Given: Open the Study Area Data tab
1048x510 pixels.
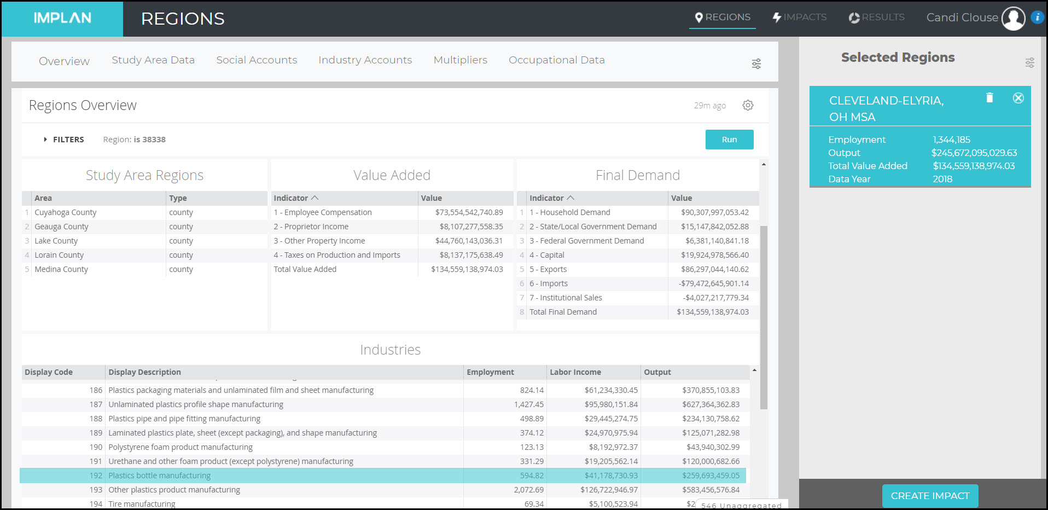Looking at the screenshot, I should [x=153, y=60].
